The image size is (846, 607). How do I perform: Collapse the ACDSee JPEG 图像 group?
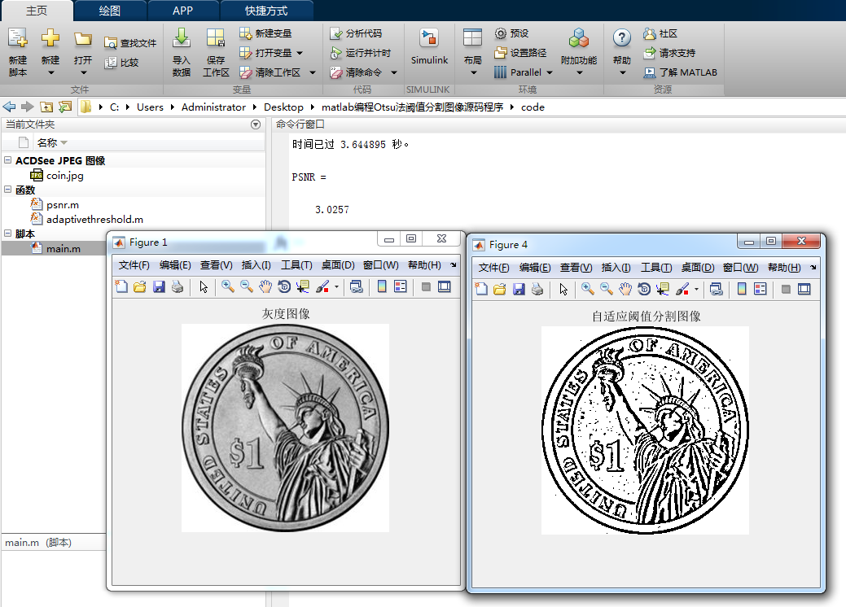pos(7,160)
